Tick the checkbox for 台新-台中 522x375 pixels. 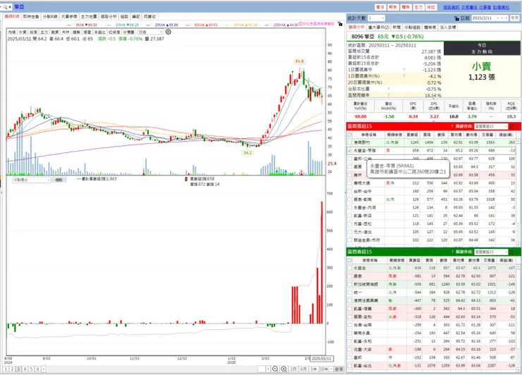pos(350,191)
